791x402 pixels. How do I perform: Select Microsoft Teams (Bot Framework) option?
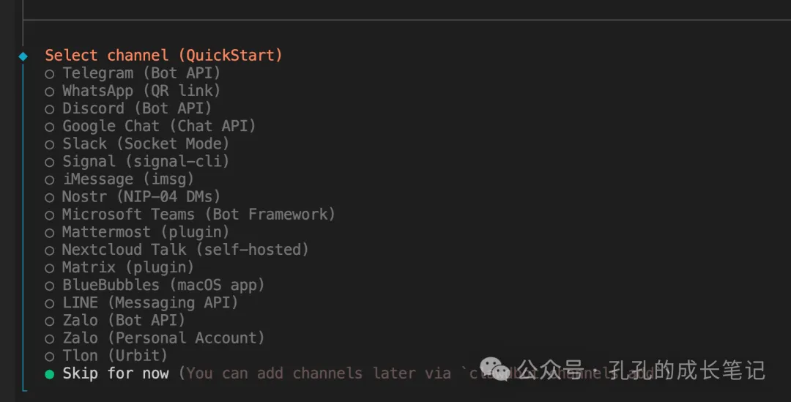tap(198, 215)
